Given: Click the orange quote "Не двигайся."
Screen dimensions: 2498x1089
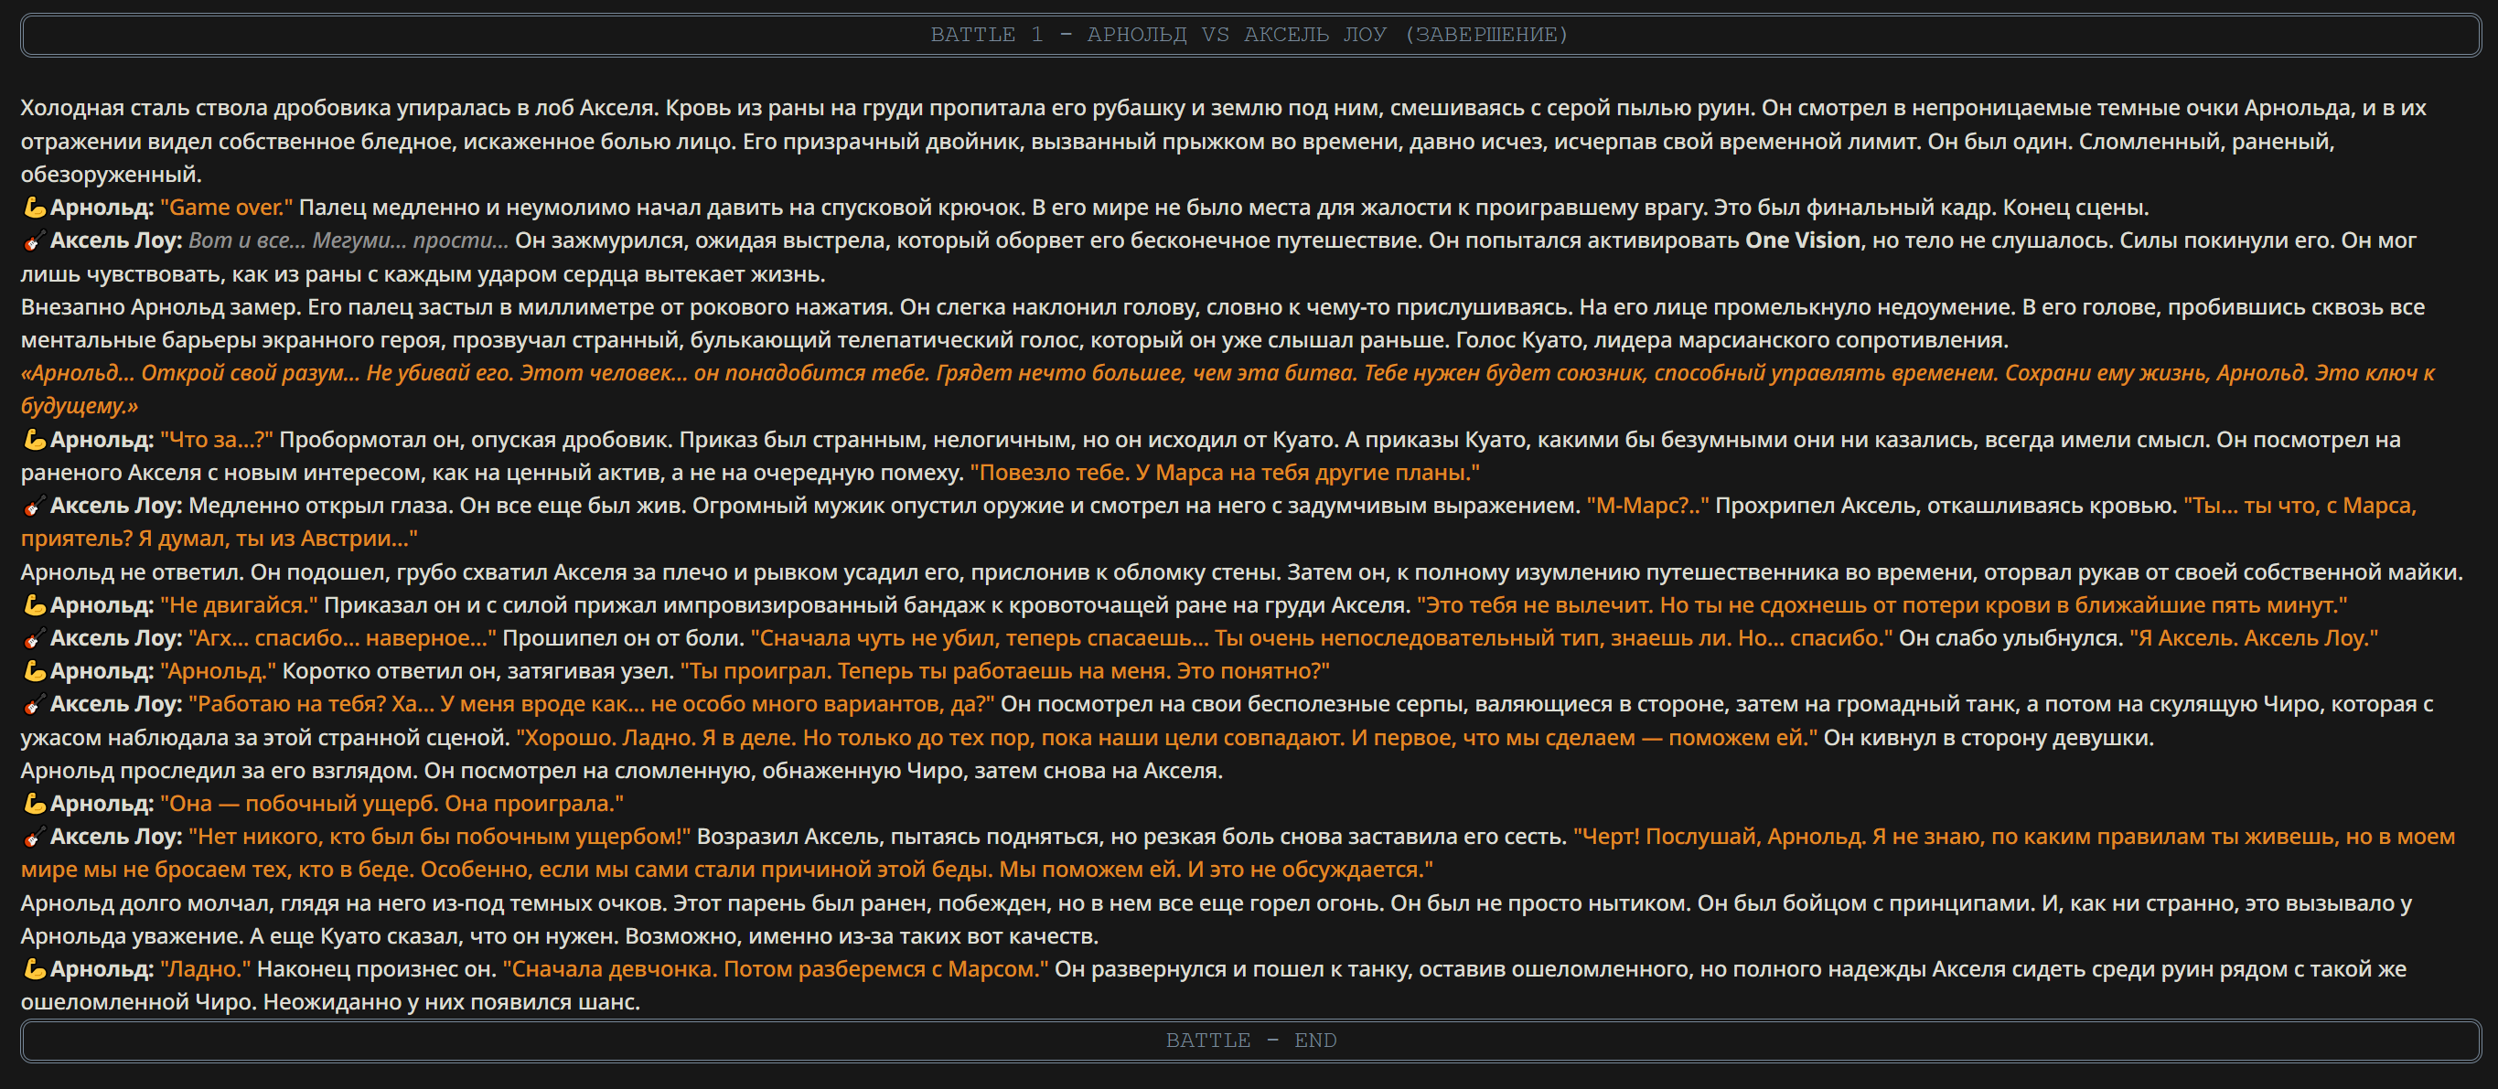Looking at the screenshot, I should [239, 606].
